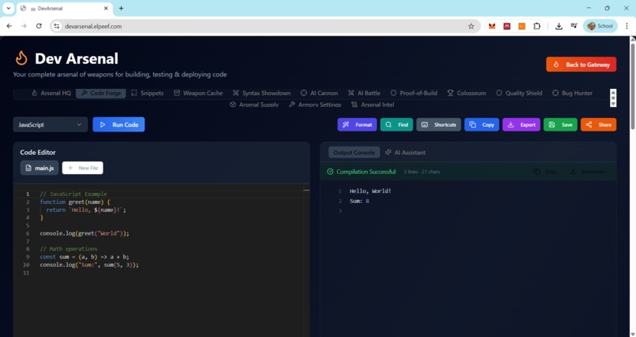
Task: Switch to the AI Assistant tab
Action: pyautogui.click(x=406, y=153)
